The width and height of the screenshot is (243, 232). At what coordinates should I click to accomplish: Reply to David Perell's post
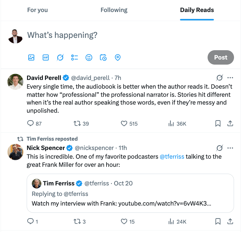coord(31,124)
